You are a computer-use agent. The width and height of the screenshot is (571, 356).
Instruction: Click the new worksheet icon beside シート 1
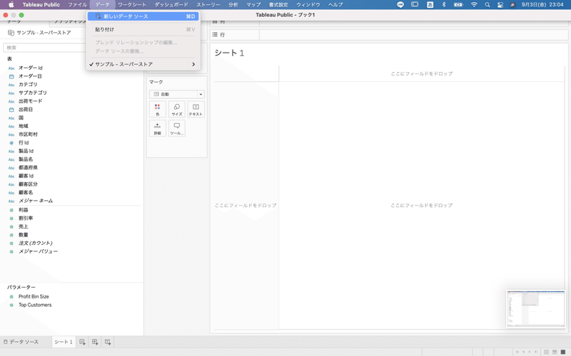(82, 342)
